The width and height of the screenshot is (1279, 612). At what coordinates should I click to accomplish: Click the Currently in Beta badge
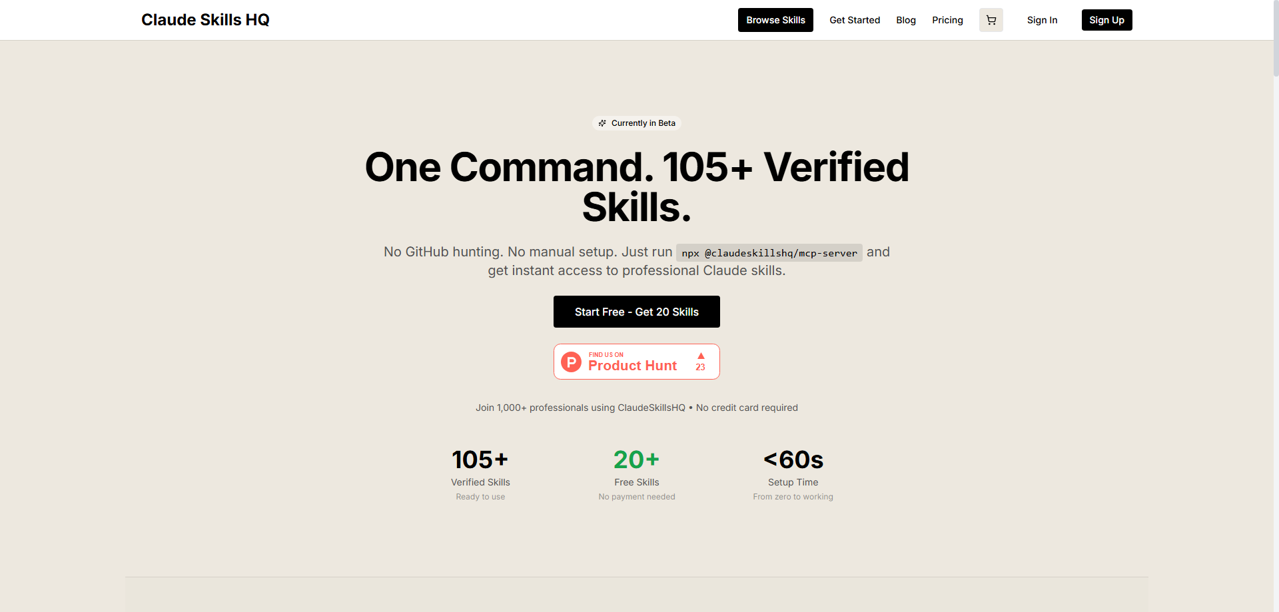coord(636,123)
